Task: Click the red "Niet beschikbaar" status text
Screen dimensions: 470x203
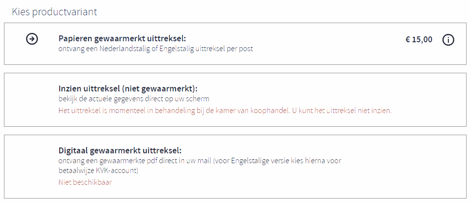Action: coord(85,182)
